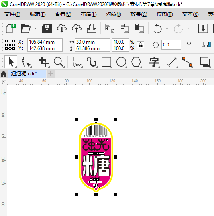This screenshot has width=214, height=216.
Task: Select the Polygon tool
Action: tap(136, 62)
